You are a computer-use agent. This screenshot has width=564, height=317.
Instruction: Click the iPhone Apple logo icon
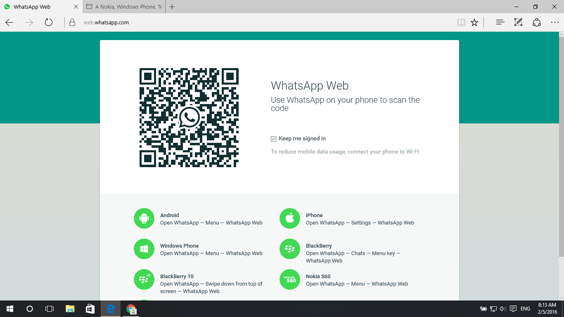(x=290, y=218)
